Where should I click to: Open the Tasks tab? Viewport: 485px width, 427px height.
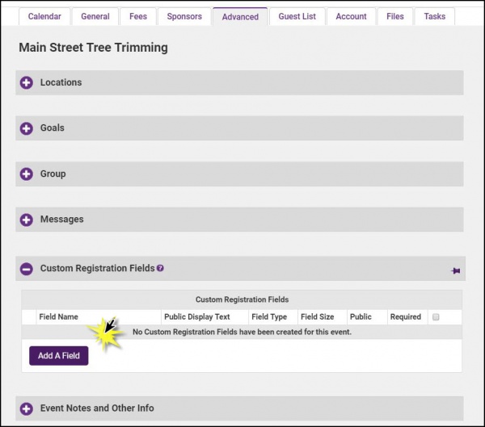click(x=435, y=16)
